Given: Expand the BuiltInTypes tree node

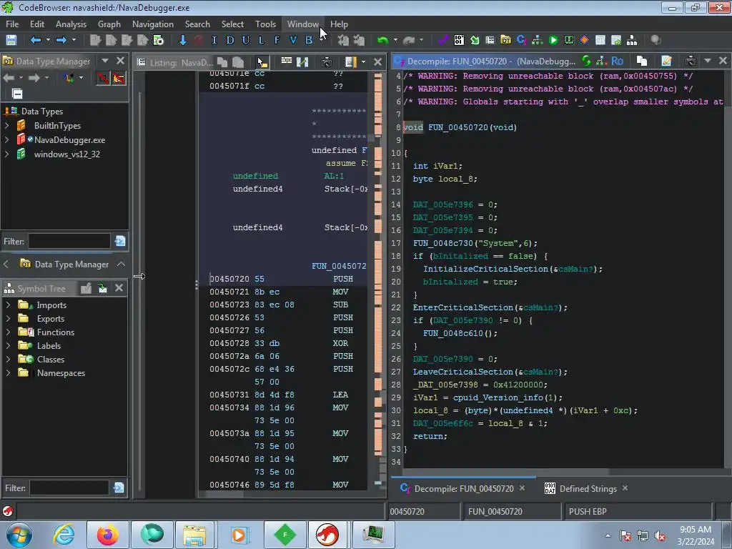Looking at the screenshot, I should tap(6, 126).
